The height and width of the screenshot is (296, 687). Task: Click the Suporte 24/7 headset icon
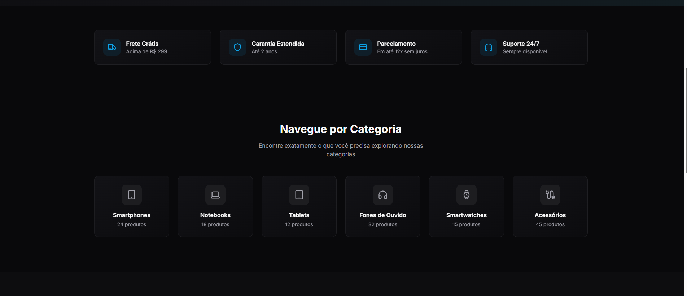(489, 47)
